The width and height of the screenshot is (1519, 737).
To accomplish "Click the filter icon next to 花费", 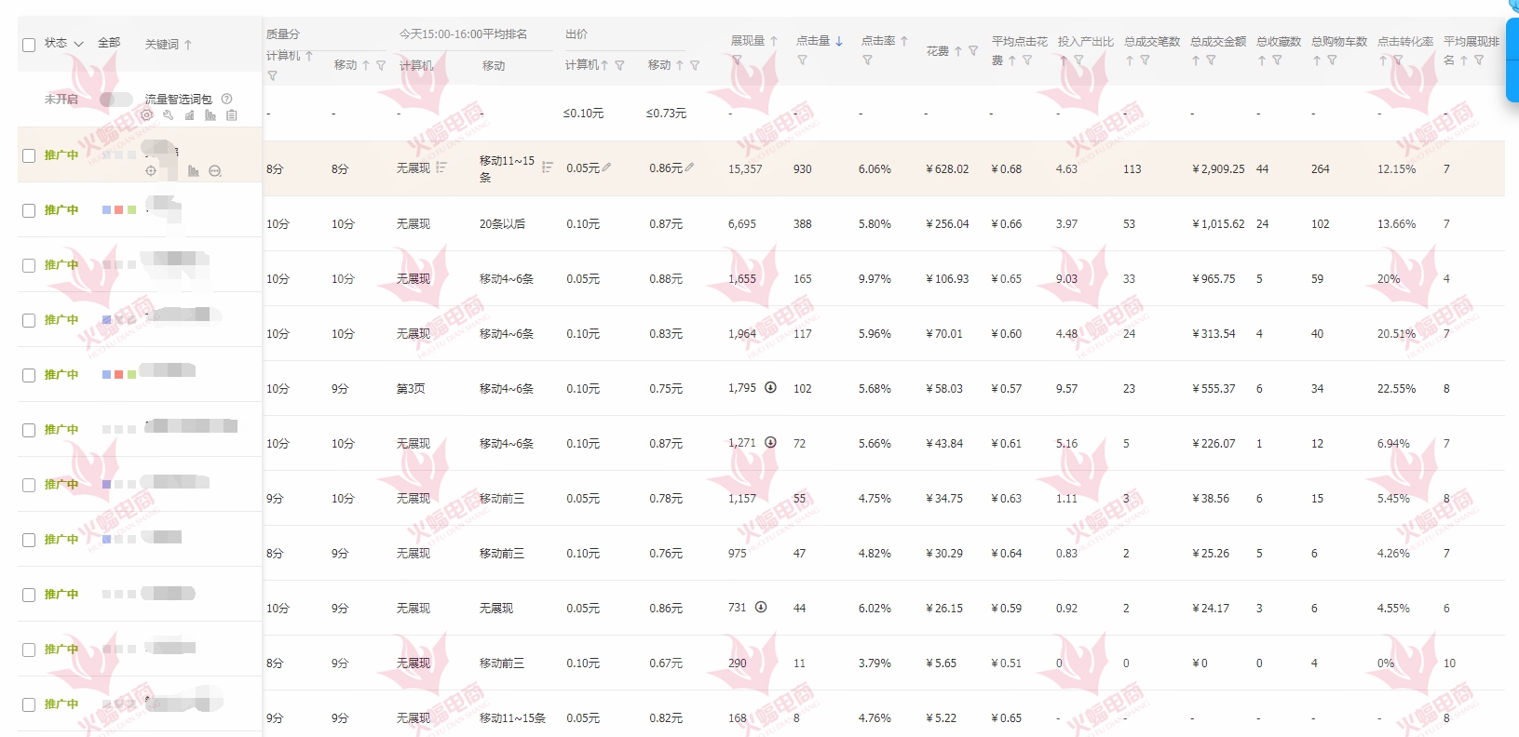I will (973, 51).
